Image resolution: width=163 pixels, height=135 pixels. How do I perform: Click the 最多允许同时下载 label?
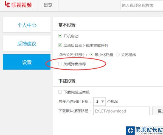click(x=75, y=102)
